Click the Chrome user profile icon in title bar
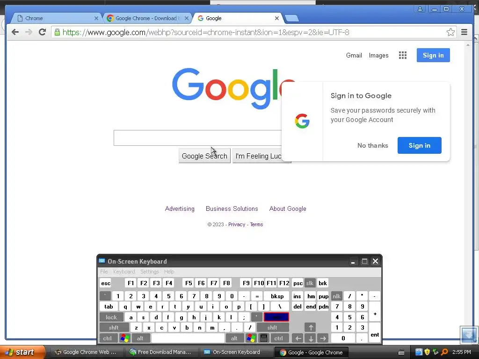 click(420, 9)
